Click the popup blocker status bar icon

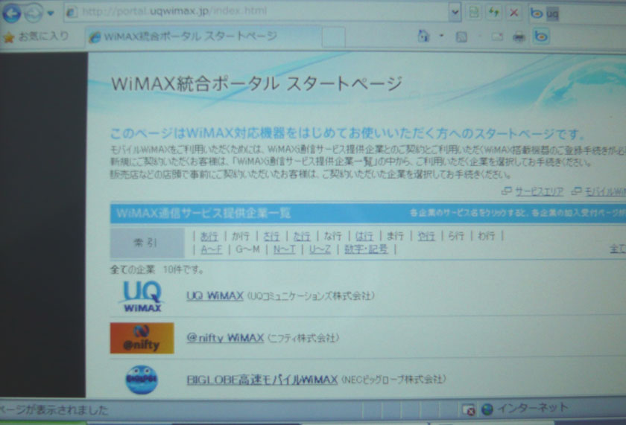[469, 410]
